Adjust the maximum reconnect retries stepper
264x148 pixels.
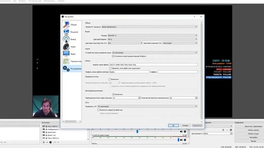pyautogui.click(x=196, y=98)
